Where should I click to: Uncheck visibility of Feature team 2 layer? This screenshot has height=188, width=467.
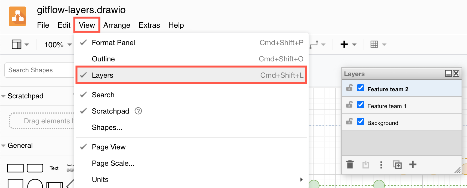point(361,88)
